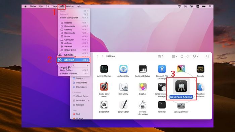
Task: Open Bluetooth File Exchange
Action: (x=162, y=69)
